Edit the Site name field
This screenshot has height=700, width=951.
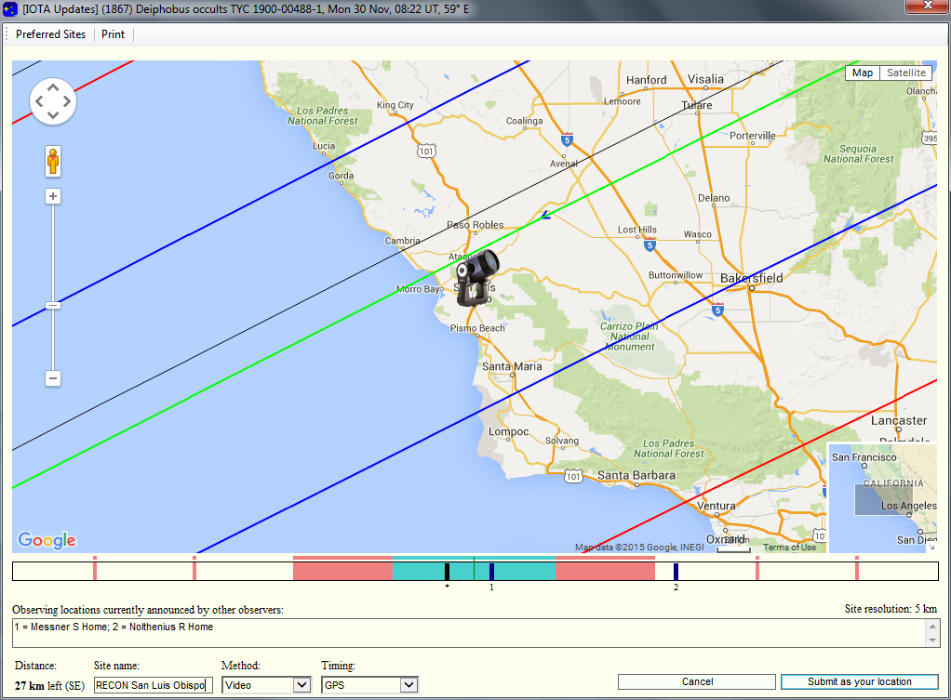153,685
